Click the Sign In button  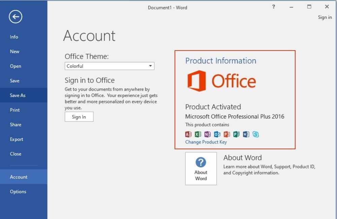[x=79, y=117]
